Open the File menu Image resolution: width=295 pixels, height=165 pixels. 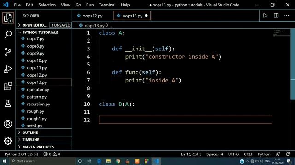pyautogui.click(x=18, y=5)
